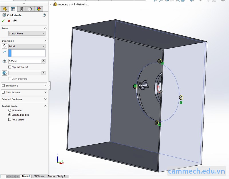Cancel the Cut-Extrude using the red X

click(x=9, y=21)
